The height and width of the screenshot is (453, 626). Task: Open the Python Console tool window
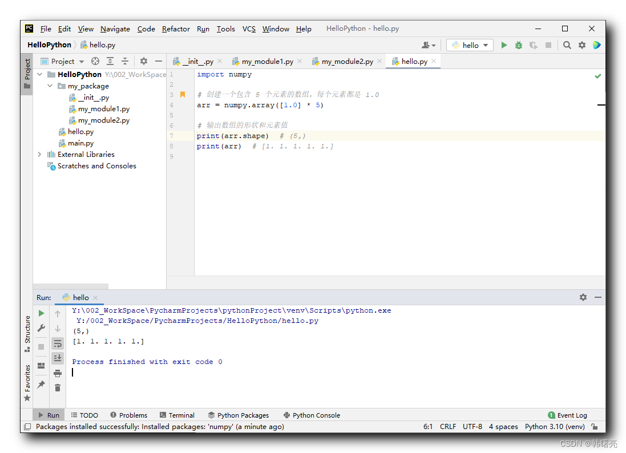click(x=312, y=415)
